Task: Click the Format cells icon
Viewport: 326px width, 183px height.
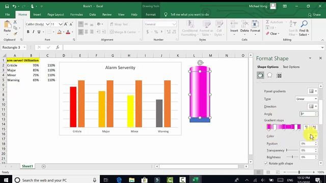Action: click(255, 24)
